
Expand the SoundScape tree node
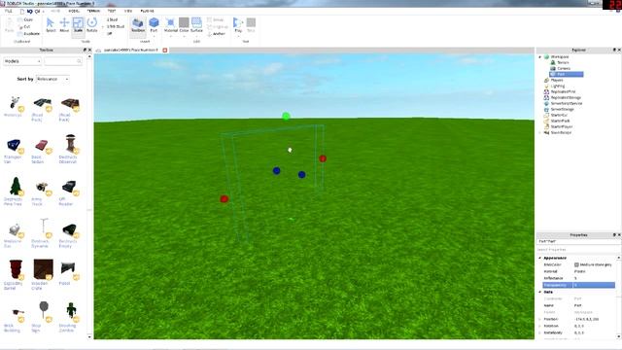pos(540,132)
